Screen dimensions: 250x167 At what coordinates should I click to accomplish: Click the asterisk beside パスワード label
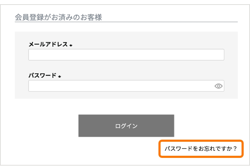coord(60,76)
